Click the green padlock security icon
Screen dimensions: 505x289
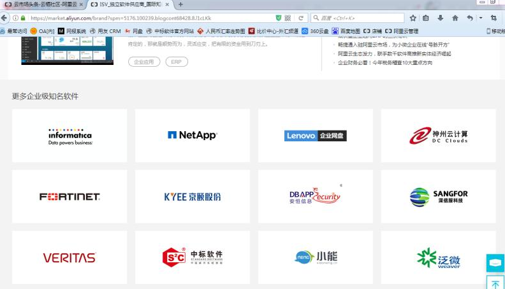coord(23,18)
